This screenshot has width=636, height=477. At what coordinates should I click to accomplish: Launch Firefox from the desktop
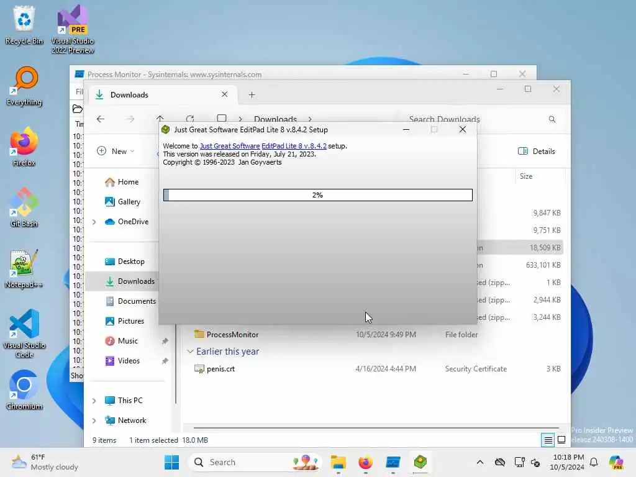24,147
